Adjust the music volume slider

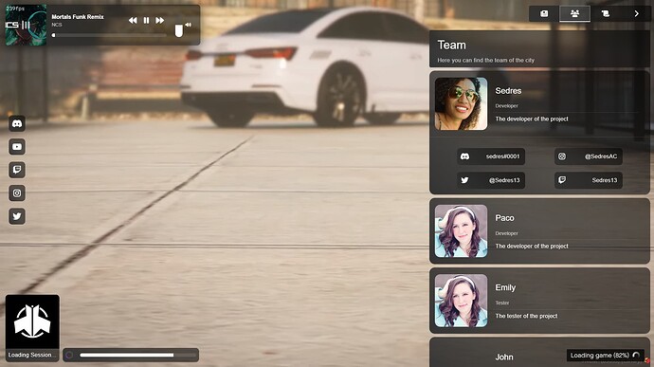pyautogui.click(x=178, y=31)
